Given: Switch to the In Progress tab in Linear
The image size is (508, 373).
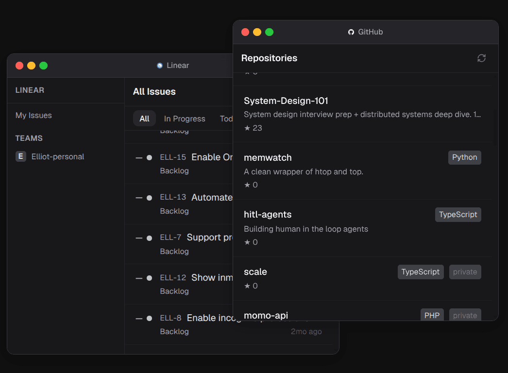Looking at the screenshot, I should [x=185, y=119].
